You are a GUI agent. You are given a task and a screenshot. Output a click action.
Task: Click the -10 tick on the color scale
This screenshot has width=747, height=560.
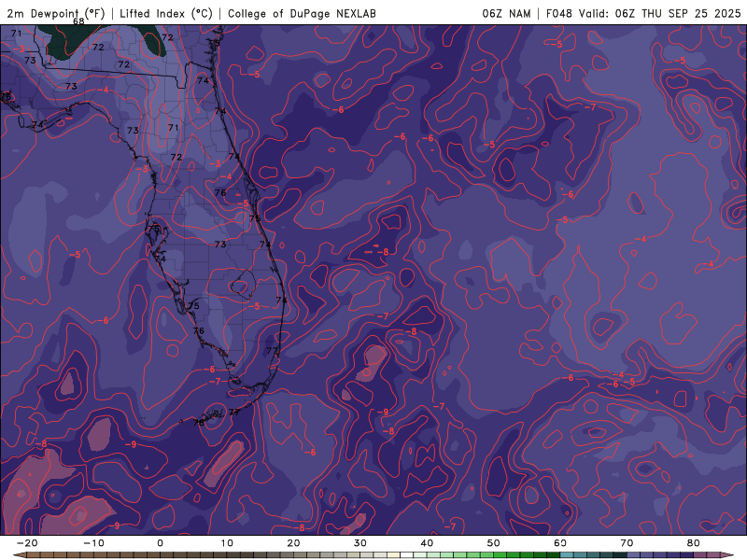93,543
